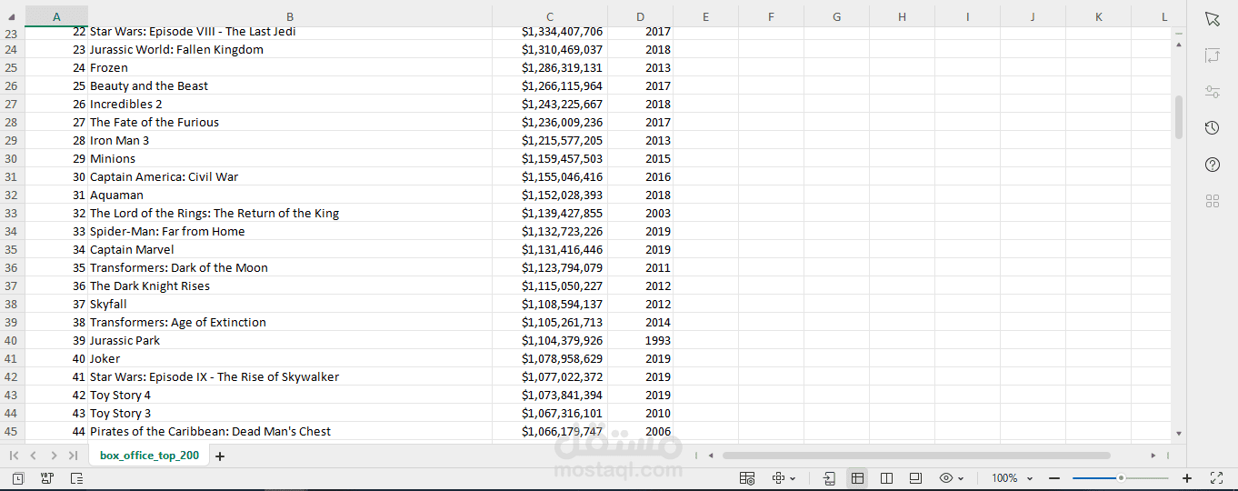Select column D header
The width and height of the screenshot is (1238, 491).
pyautogui.click(x=641, y=16)
